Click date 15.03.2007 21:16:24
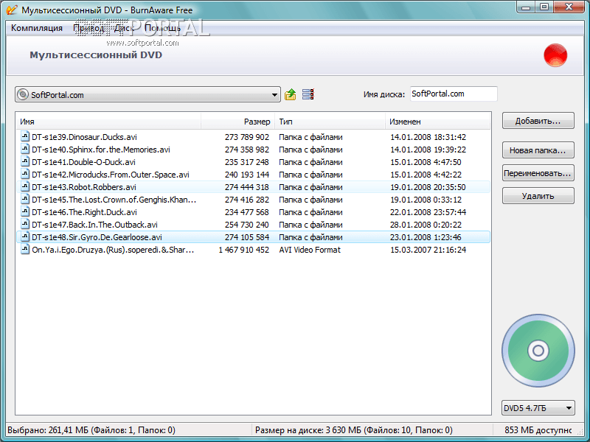This screenshot has height=442, width=590. click(x=428, y=250)
